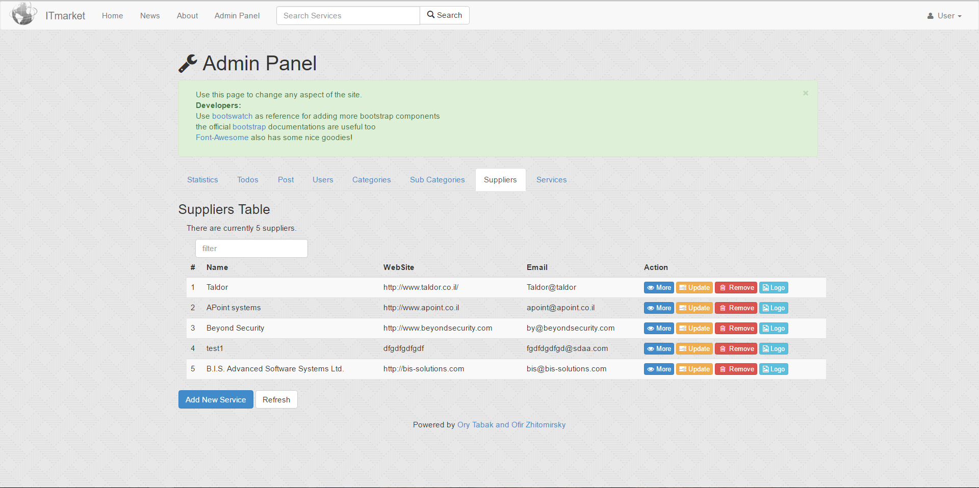979x488 pixels.
Task: Open Logo for Beyond Security
Action: click(x=774, y=329)
